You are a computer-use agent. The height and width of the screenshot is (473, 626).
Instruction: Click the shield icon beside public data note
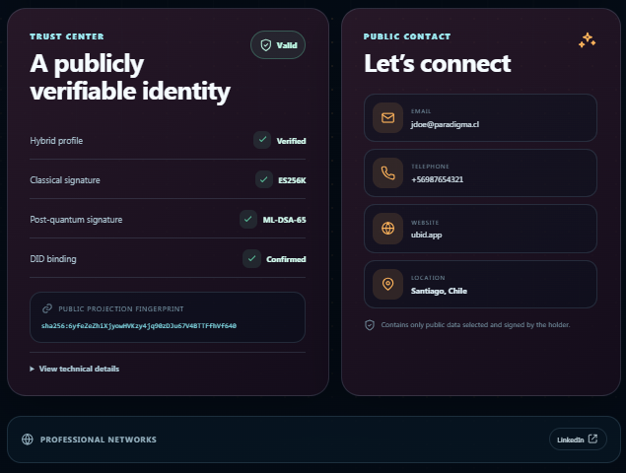click(x=370, y=325)
